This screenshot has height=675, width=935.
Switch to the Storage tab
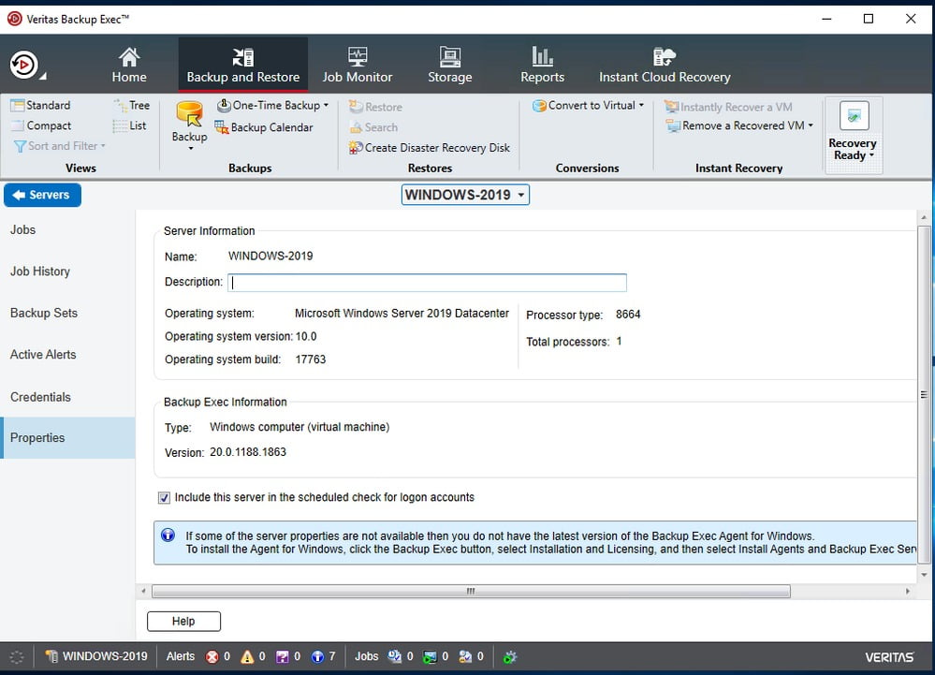point(449,65)
